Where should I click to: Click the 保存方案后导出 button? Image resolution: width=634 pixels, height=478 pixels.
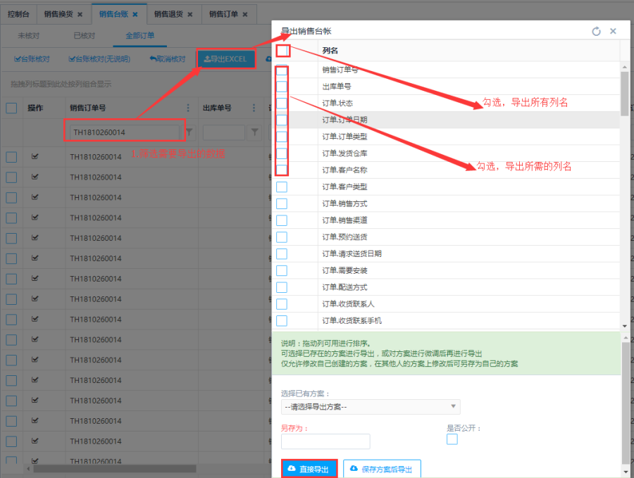(382, 469)
